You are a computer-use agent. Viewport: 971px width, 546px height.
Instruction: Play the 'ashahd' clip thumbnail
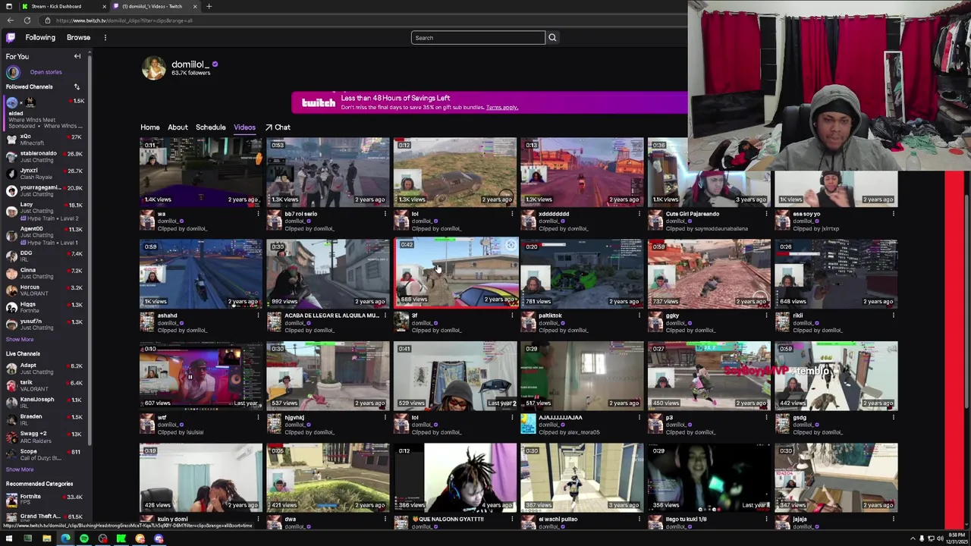[200, 274]
